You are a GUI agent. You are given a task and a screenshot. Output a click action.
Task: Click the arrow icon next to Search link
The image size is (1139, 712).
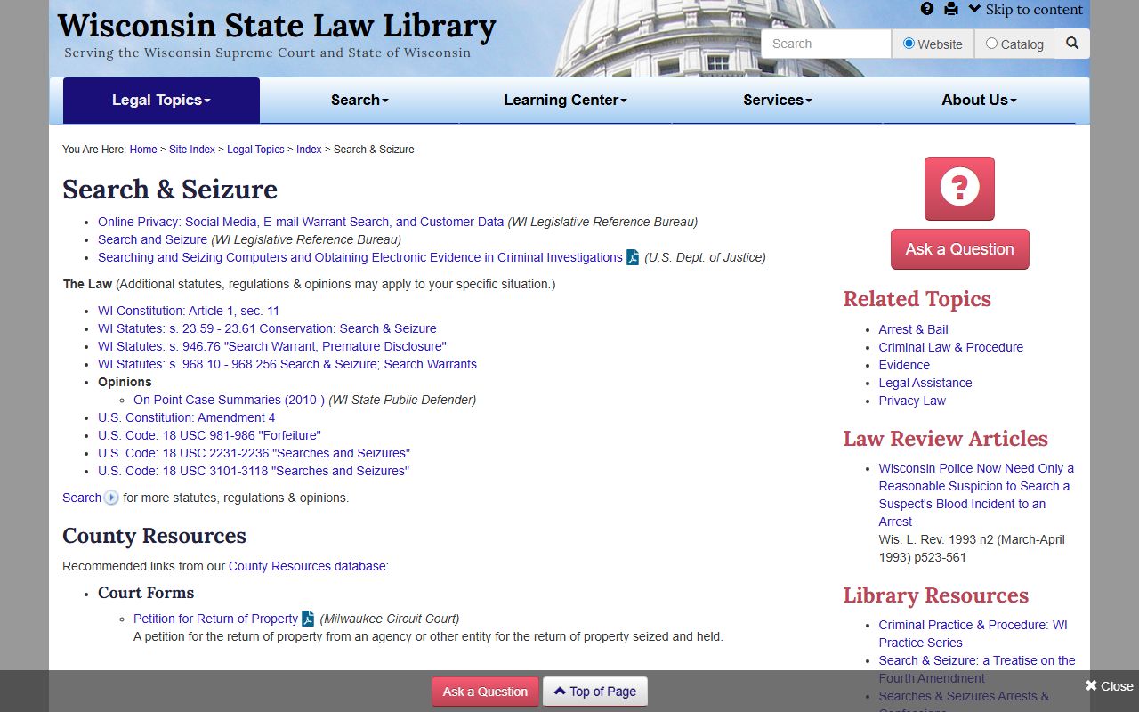[111, 498]
